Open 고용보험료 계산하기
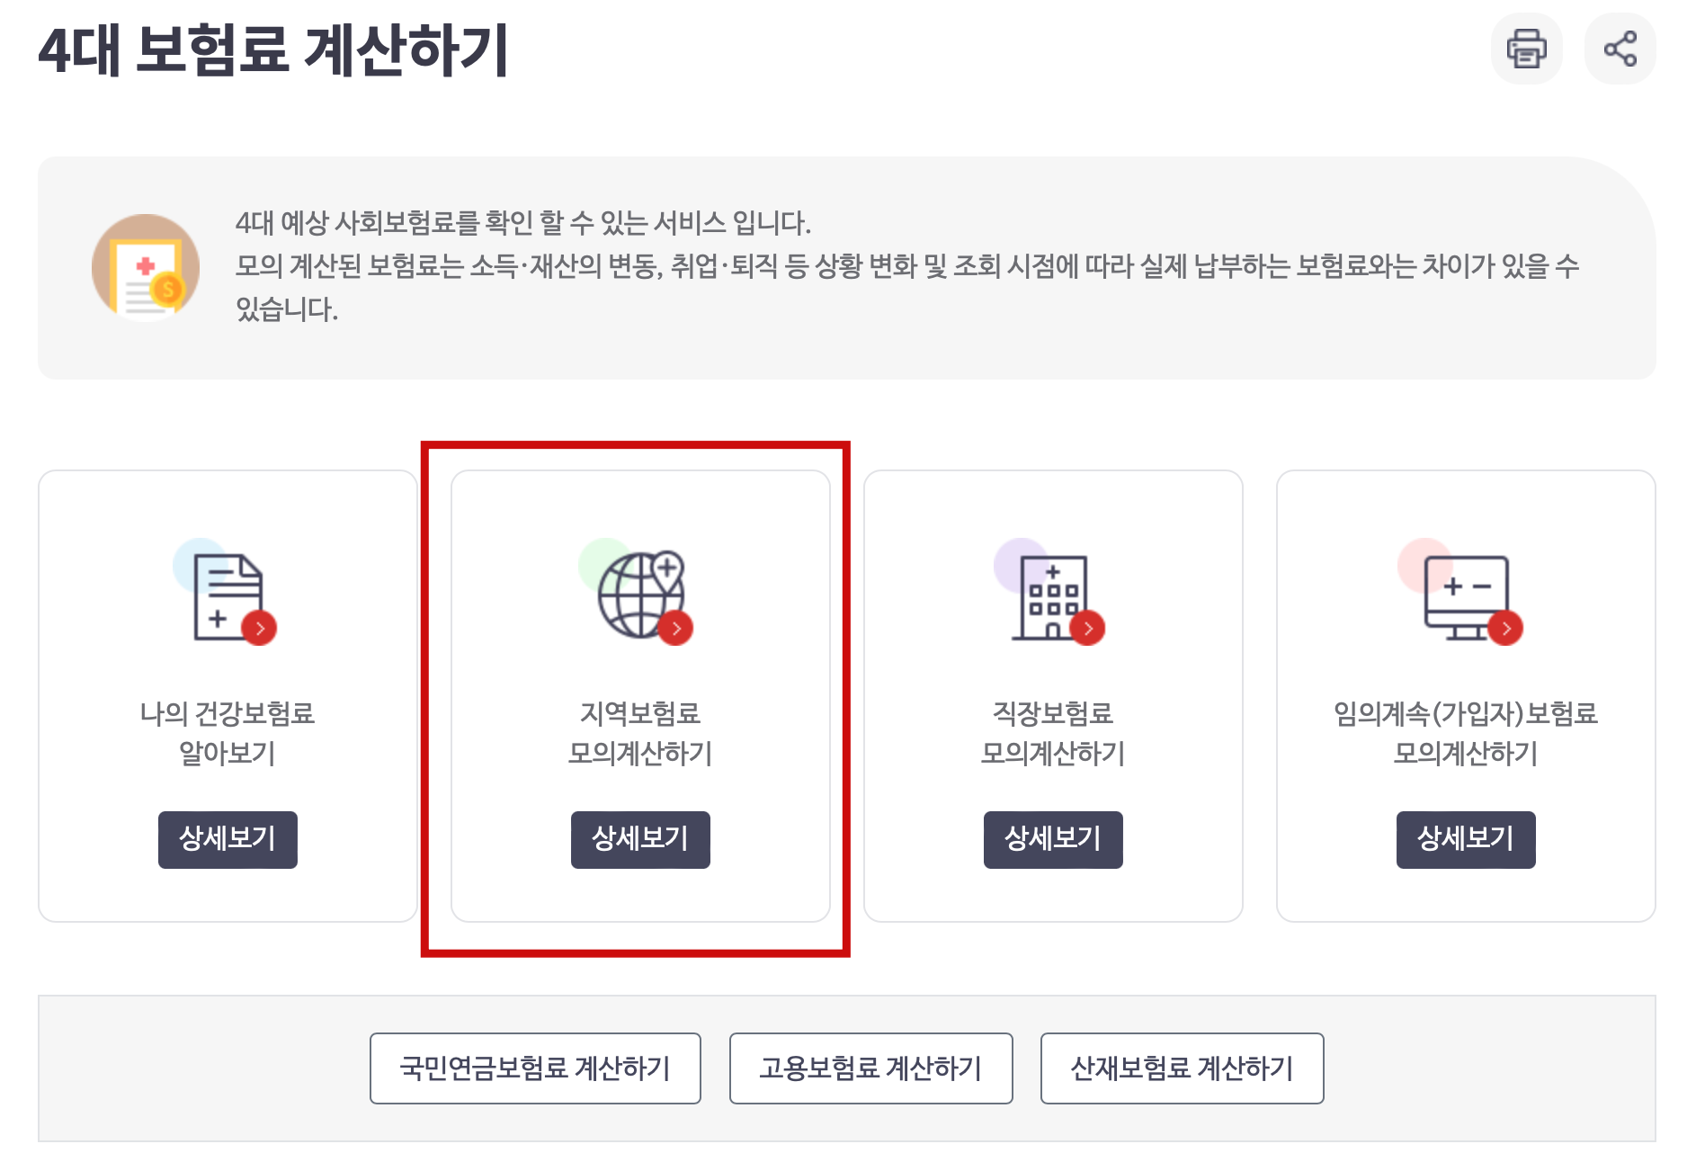Viewport: 1696px width, 1162px height. pos(871,1068)
